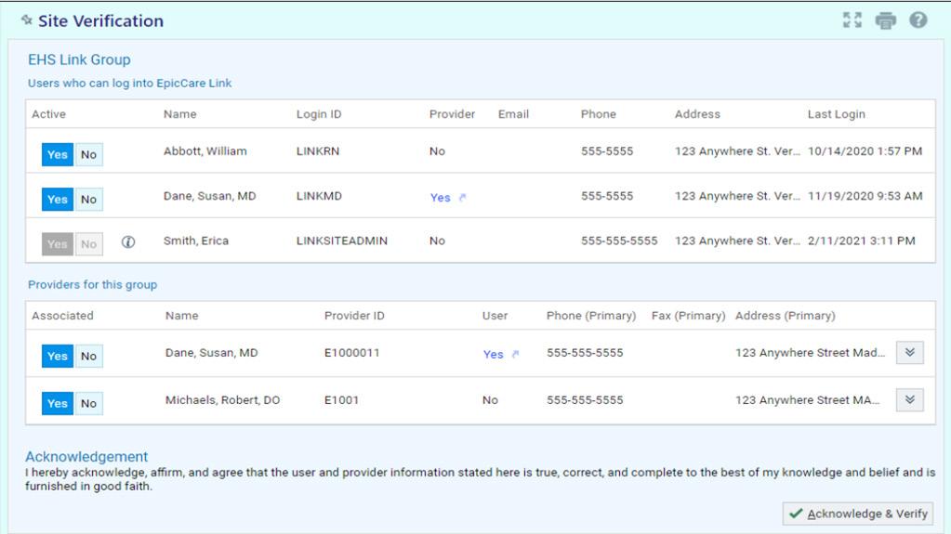Click the pin icon beside Site Verification
Viewport: 951px width, 534px height.
[27, 20]
